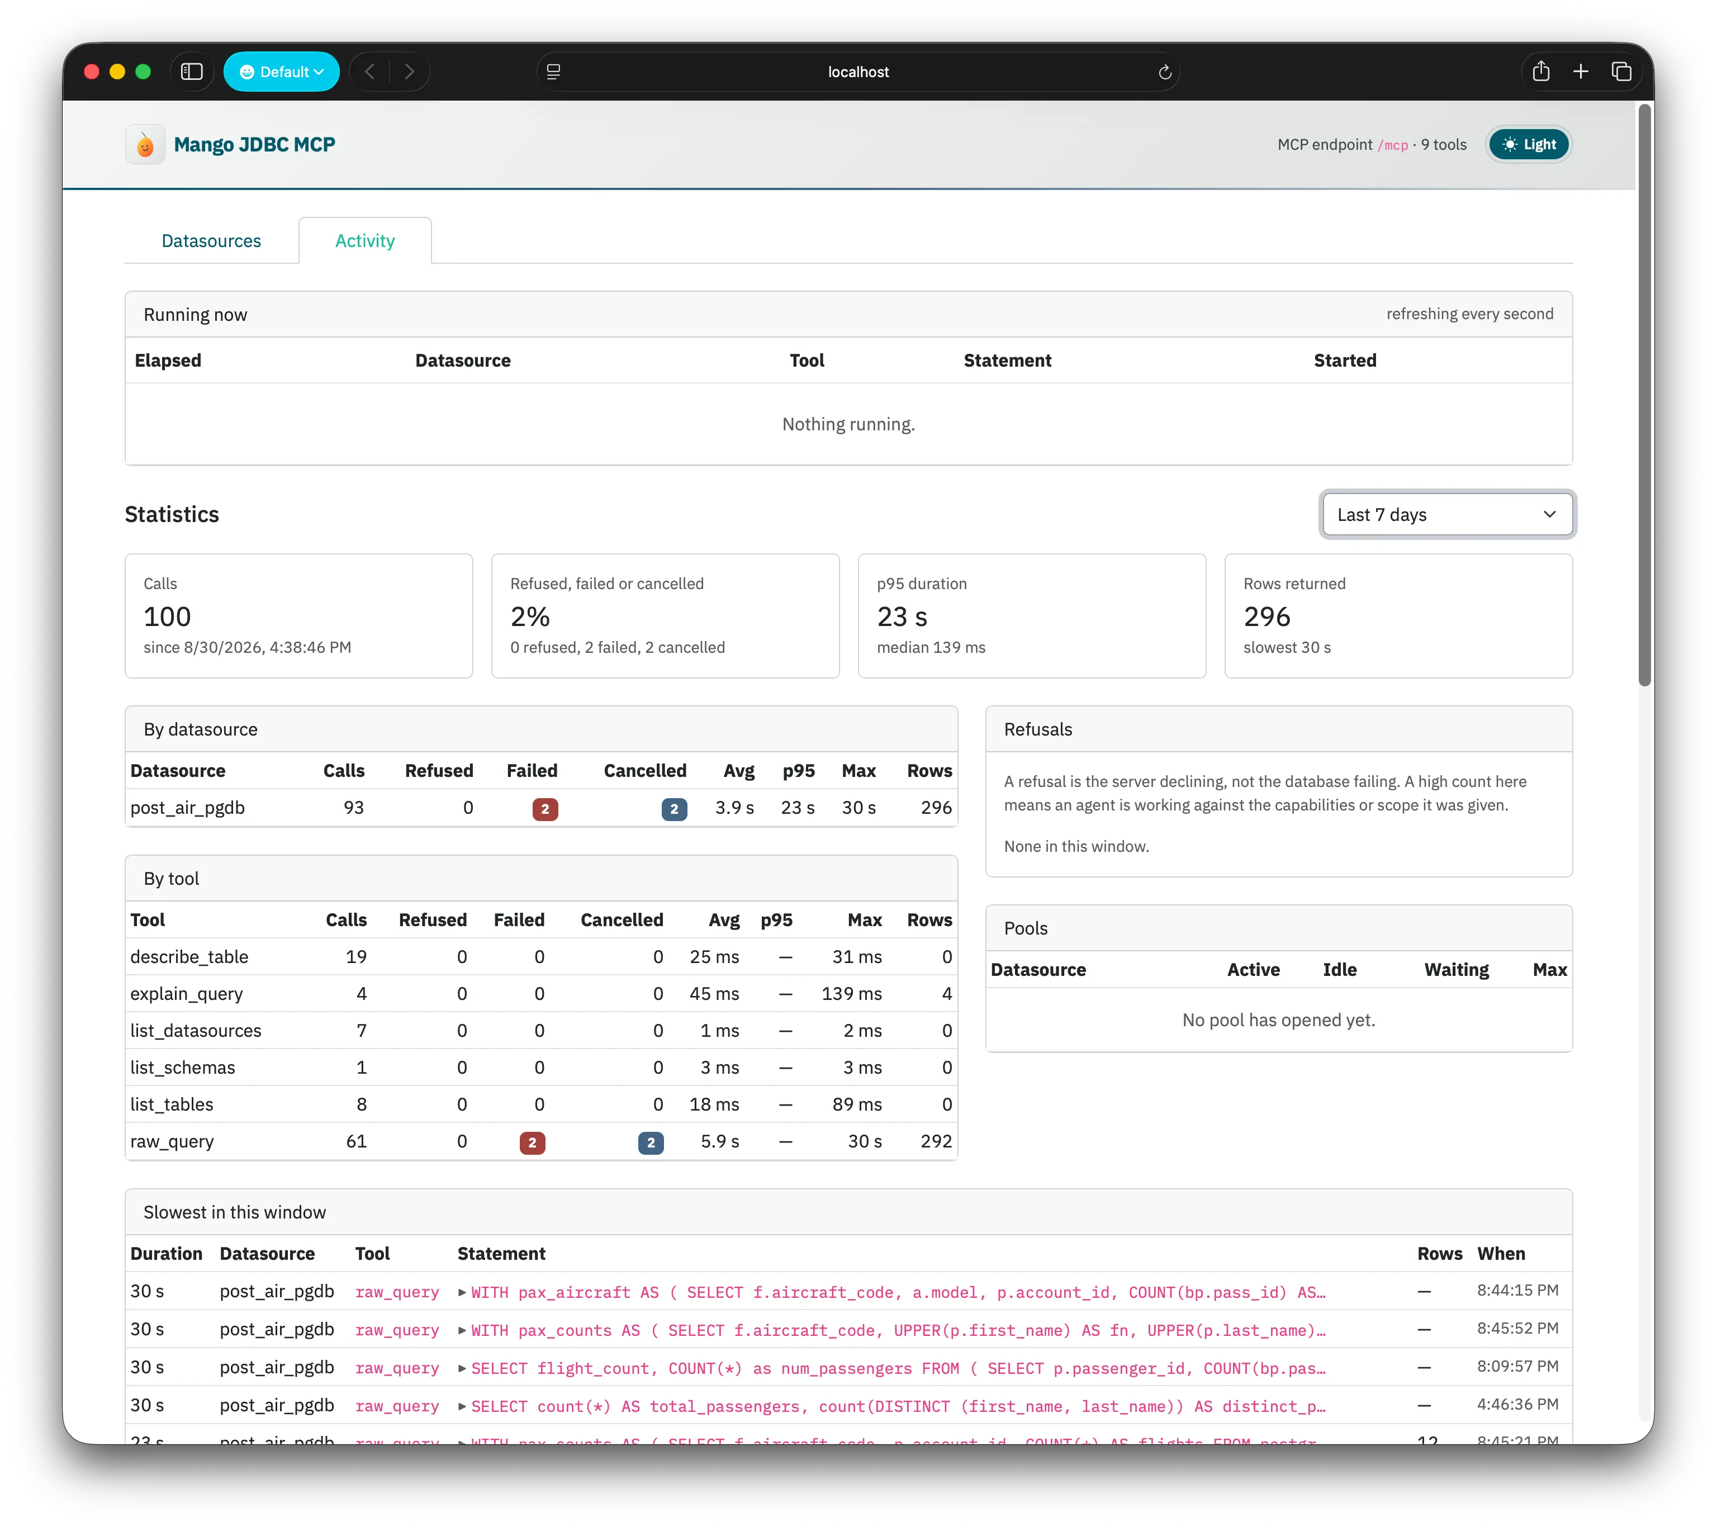Screen dimensions: 1717x1527
Task: Click the localhost address field
Action: pyautogui.click(x=857, y=72)
